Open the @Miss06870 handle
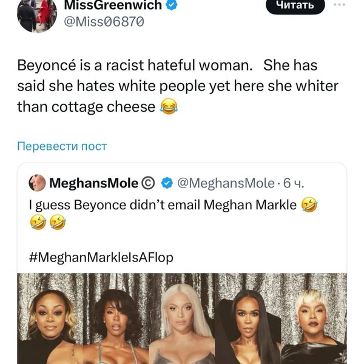The image size is (364, 364). (x=104, y=22)
